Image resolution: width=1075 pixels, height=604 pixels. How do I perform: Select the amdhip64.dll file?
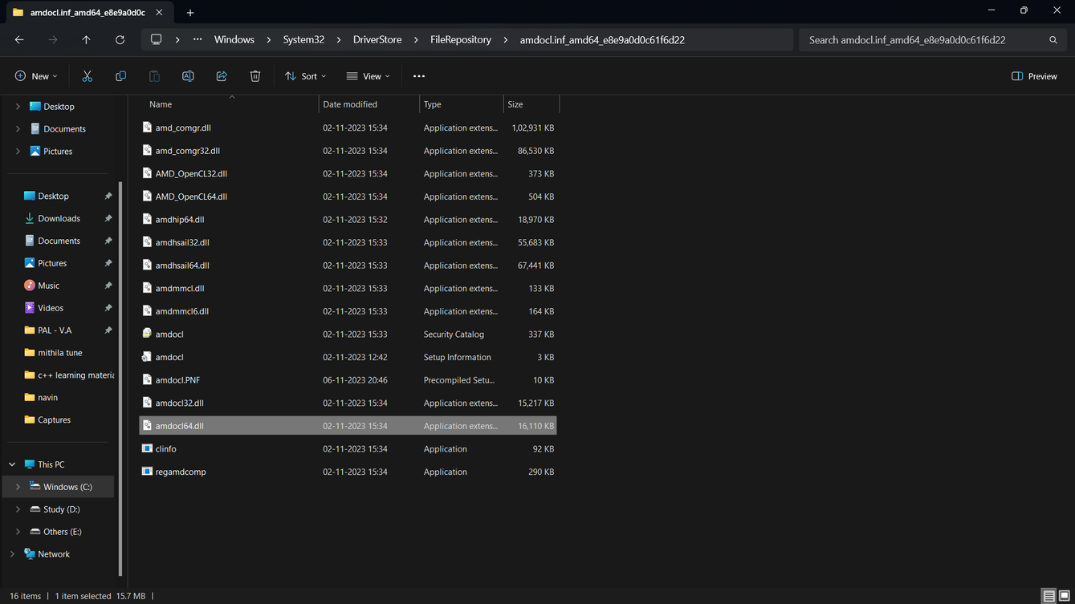tap(348, 220)
